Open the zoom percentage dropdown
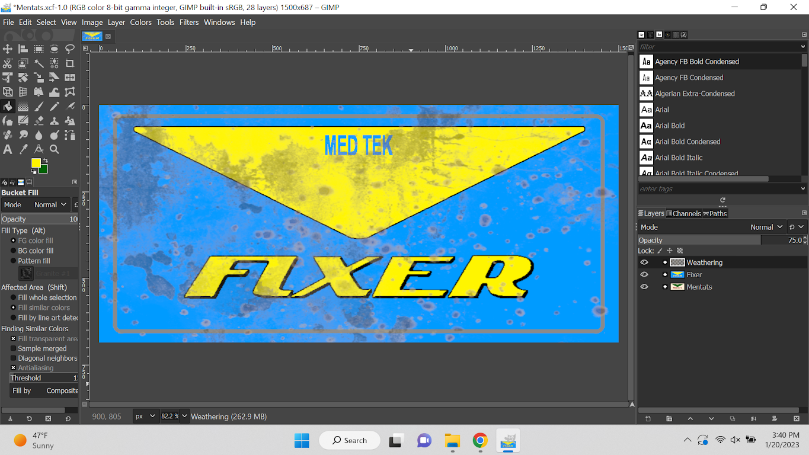The height and width of the screenshot is (455, 809). pos(184,416)
